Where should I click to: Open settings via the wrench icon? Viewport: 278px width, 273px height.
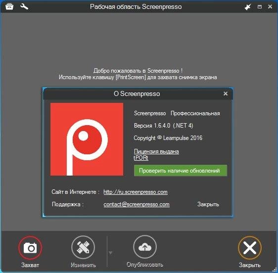(x=24, y=6)
